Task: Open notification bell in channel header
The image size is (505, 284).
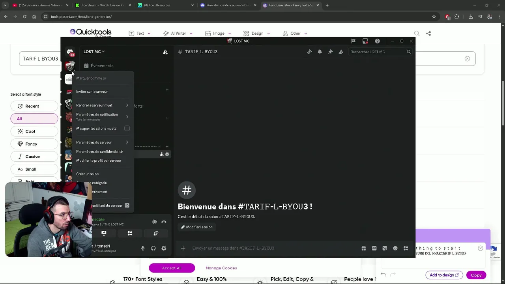Action: click(x=320, y=52)
